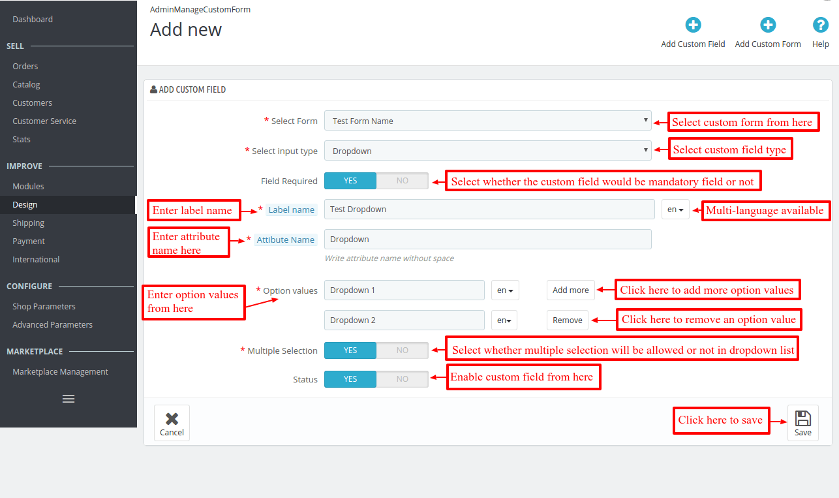Open Help using the question mark icon

click(820, 23)
